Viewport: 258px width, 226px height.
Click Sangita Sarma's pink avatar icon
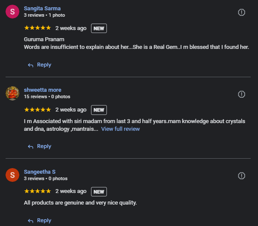coord(12,12)
